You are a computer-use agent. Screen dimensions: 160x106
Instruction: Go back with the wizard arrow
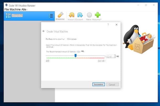pos(44,31)
